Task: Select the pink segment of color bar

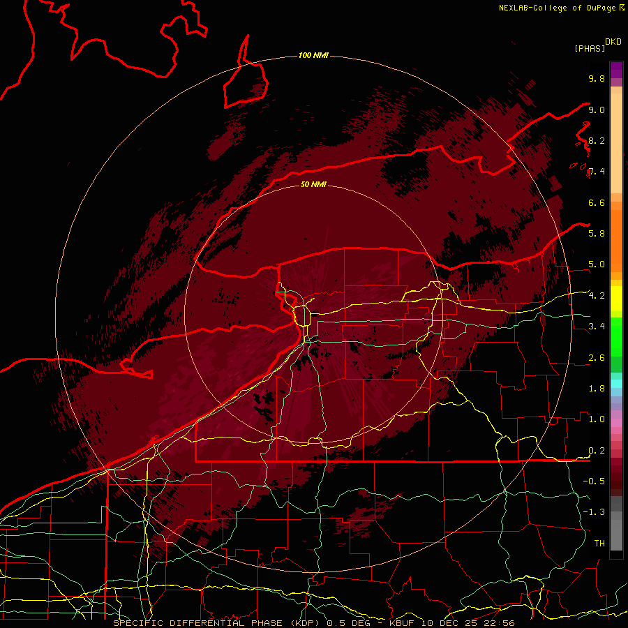Action: pos(616,423)
